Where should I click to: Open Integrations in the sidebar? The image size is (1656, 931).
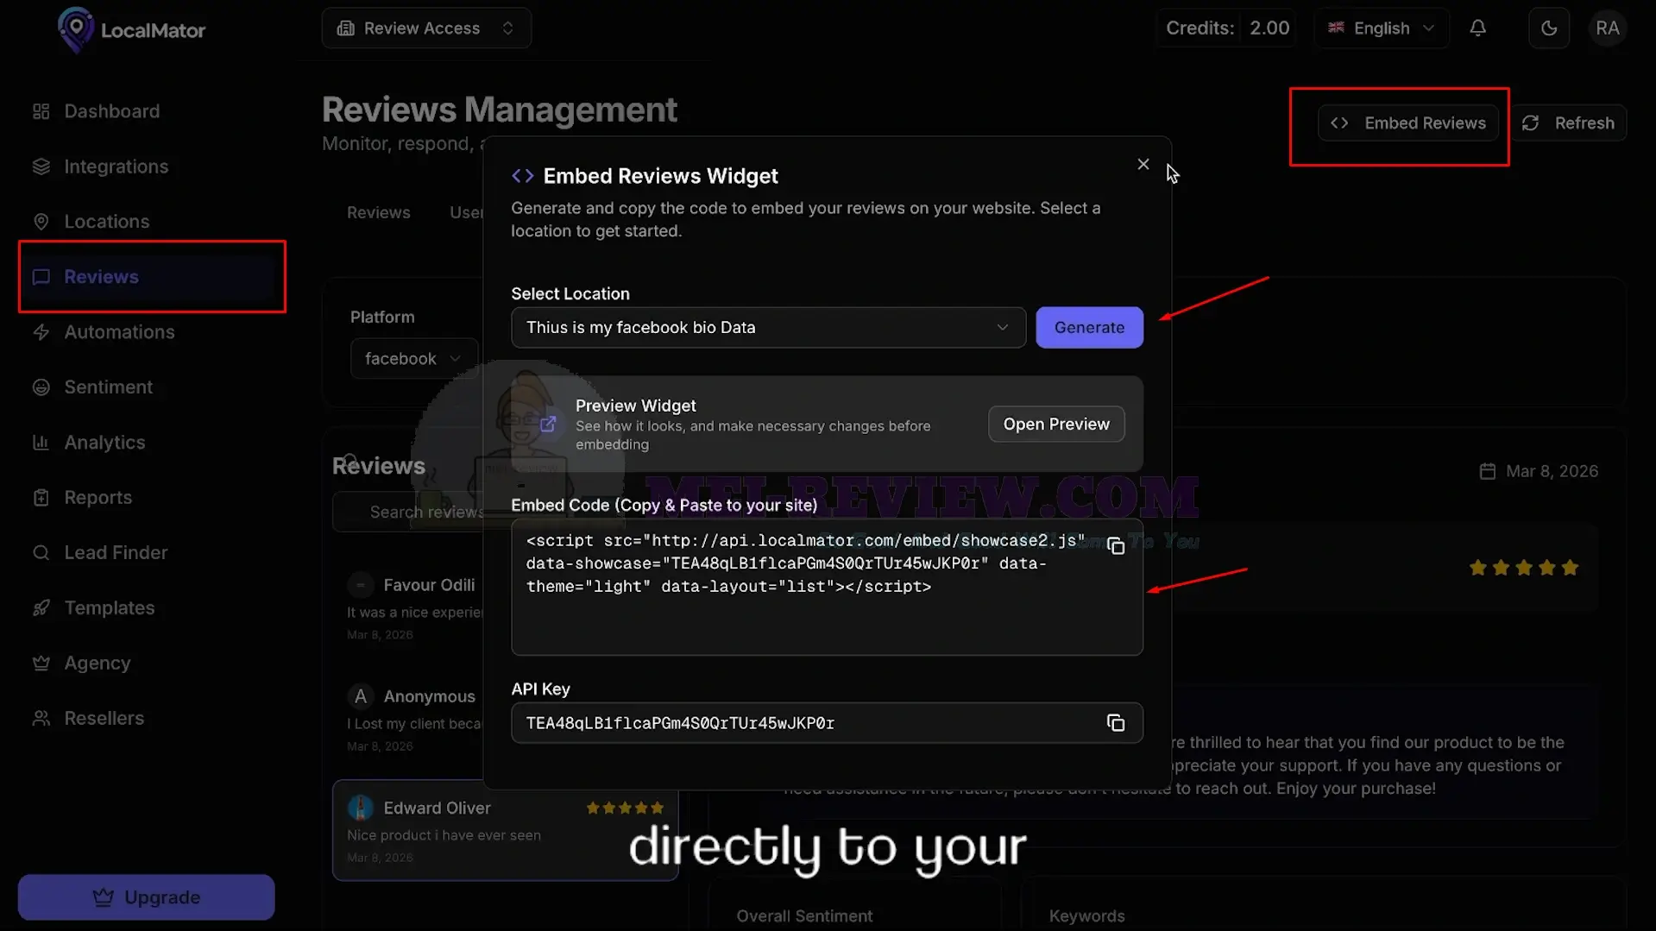[x=116, y=167]
